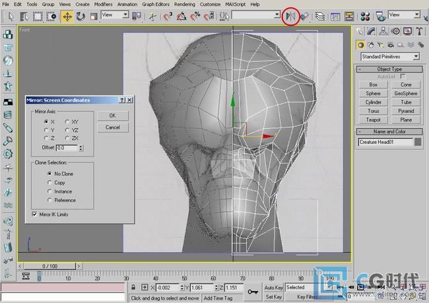Create a GeoSphere primitive
Viewport: 429px width, 303px height.
click(406, 93)
